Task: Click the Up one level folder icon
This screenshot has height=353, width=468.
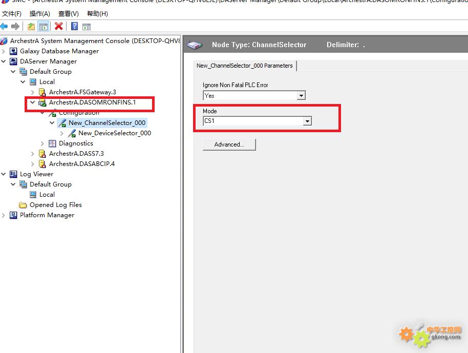Action: 31,27
